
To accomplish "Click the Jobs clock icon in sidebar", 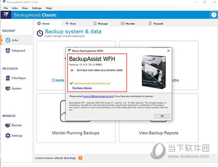I will [x=8, y=40].
